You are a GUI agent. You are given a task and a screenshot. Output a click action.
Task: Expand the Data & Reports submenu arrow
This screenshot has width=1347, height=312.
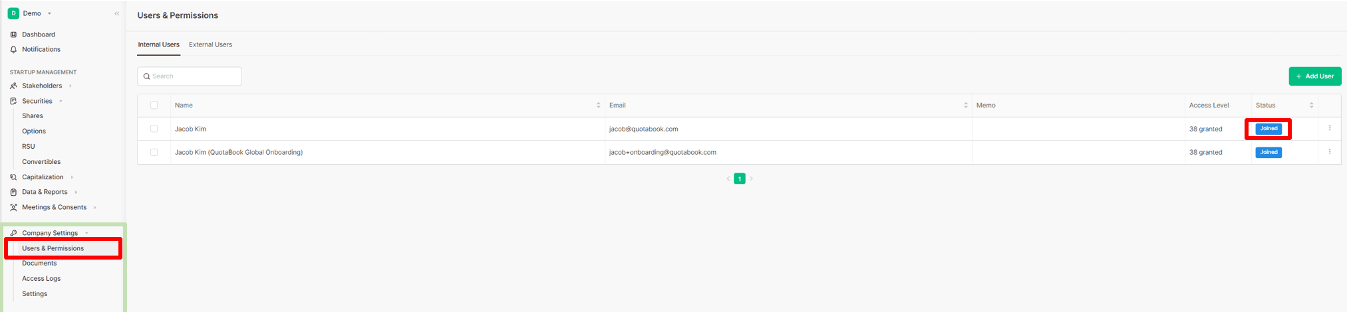[x=76, y=192]
